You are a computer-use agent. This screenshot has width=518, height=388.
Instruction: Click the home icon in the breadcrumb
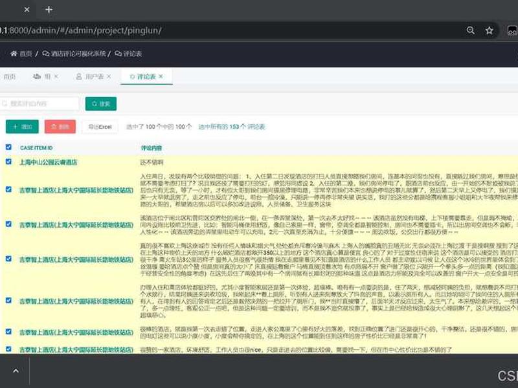[x=14, y=54]
